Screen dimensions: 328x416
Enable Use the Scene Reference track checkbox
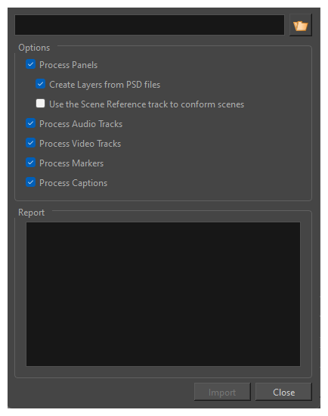click(40, 104)
